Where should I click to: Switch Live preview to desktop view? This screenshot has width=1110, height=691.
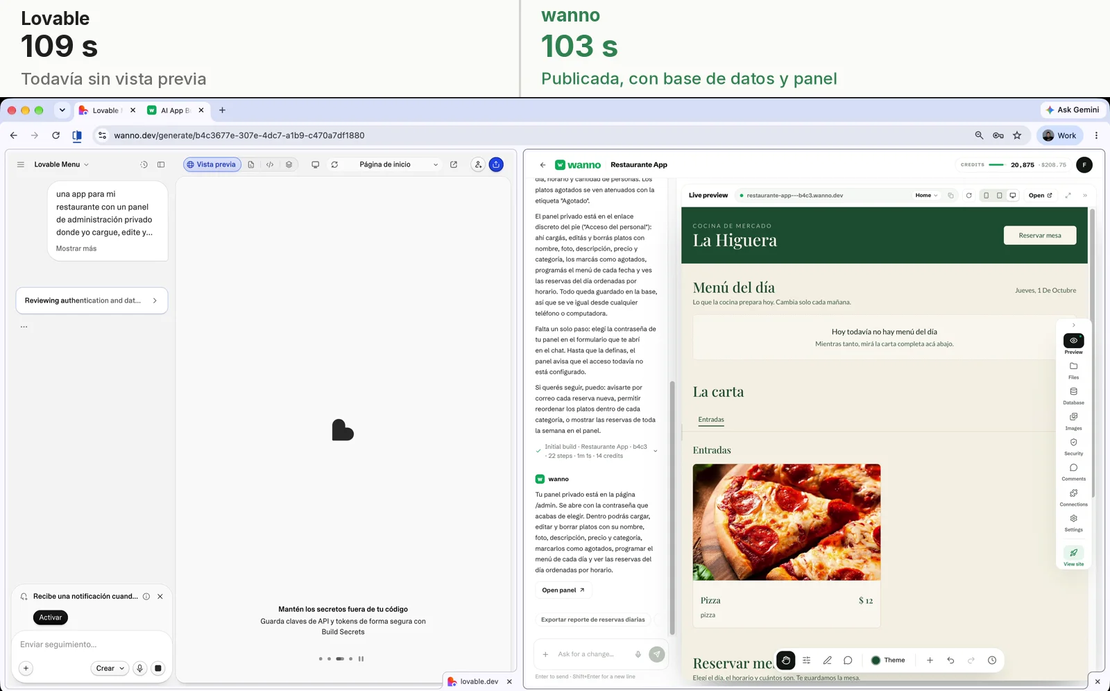point(1013,196)
